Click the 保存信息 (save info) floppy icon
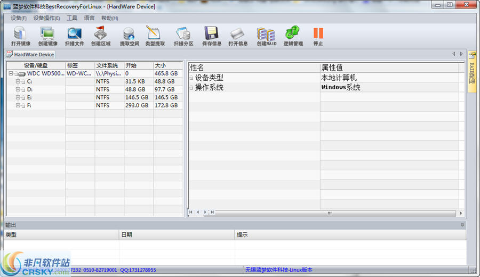The height and width of the screenshot is (277, 480). pos(212,36)
